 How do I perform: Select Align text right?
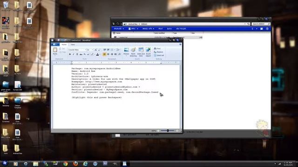click(112, 54)
